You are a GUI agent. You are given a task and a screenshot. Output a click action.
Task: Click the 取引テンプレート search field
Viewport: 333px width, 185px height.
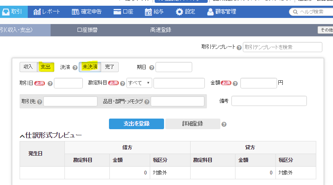(x=282, y=47)
